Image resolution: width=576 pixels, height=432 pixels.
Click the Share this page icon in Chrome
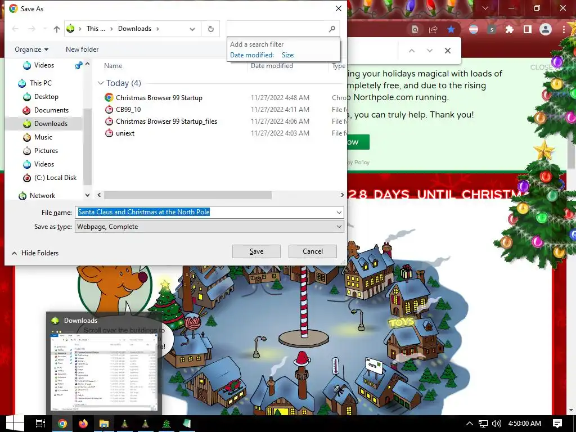[x=433, y=29]
